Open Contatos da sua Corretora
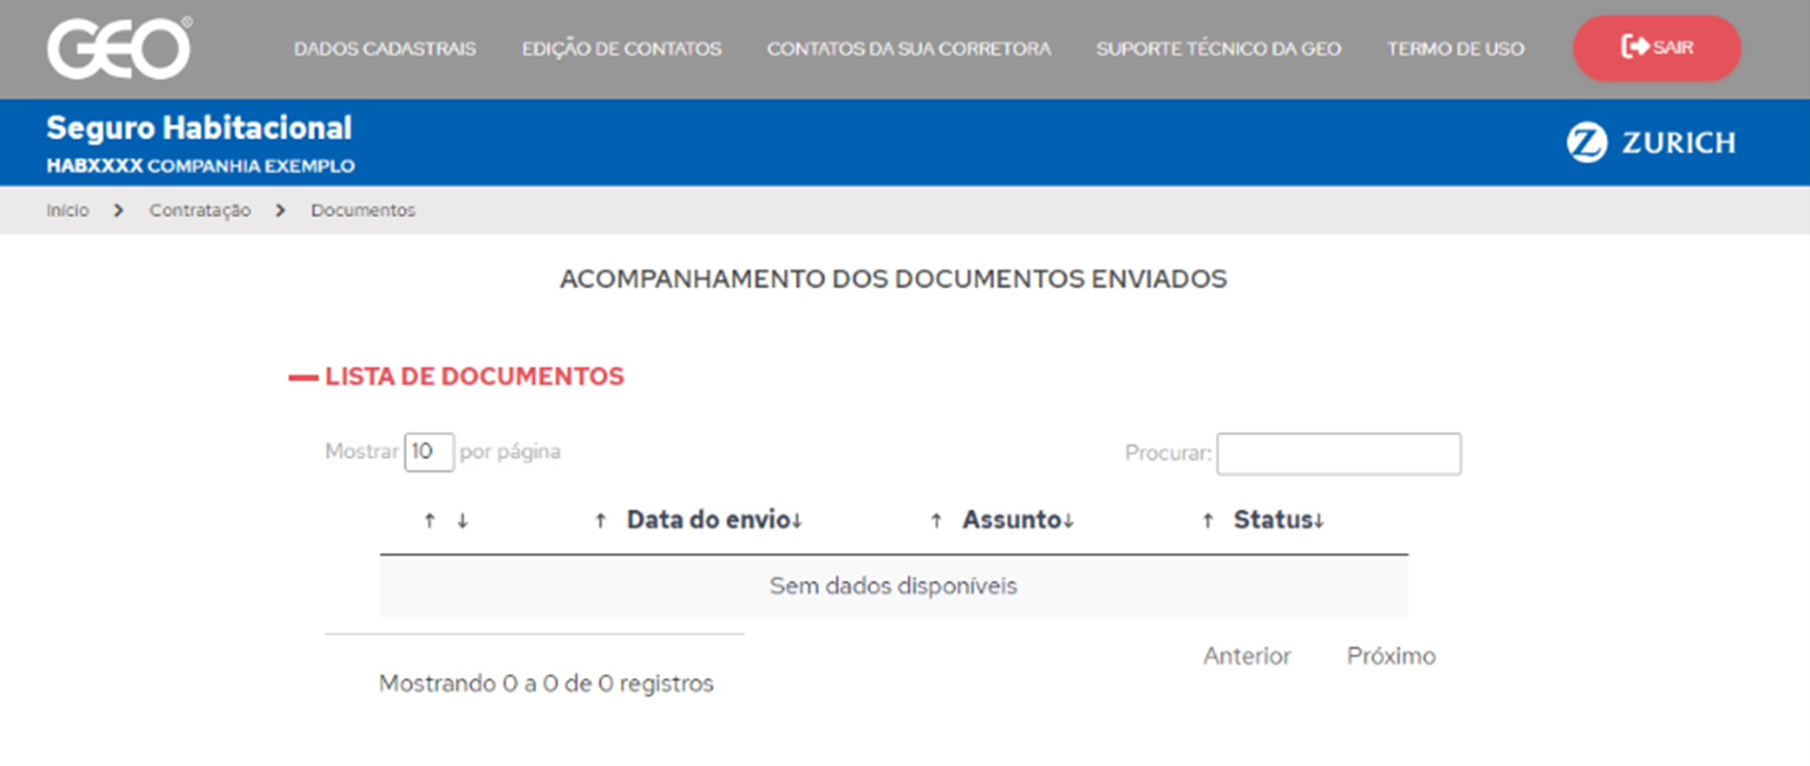This screenshot has width=1810, height=766. tap(909, 49)
